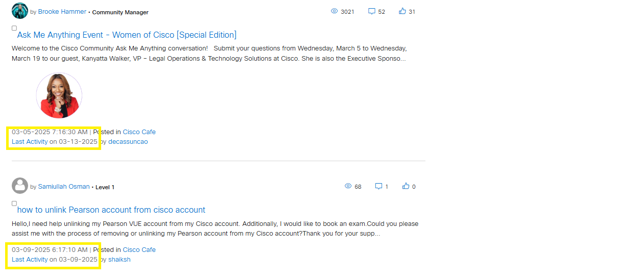Click the thumbs-up likes icon beside 31
The image size is (619, 280).
point(402,11)
